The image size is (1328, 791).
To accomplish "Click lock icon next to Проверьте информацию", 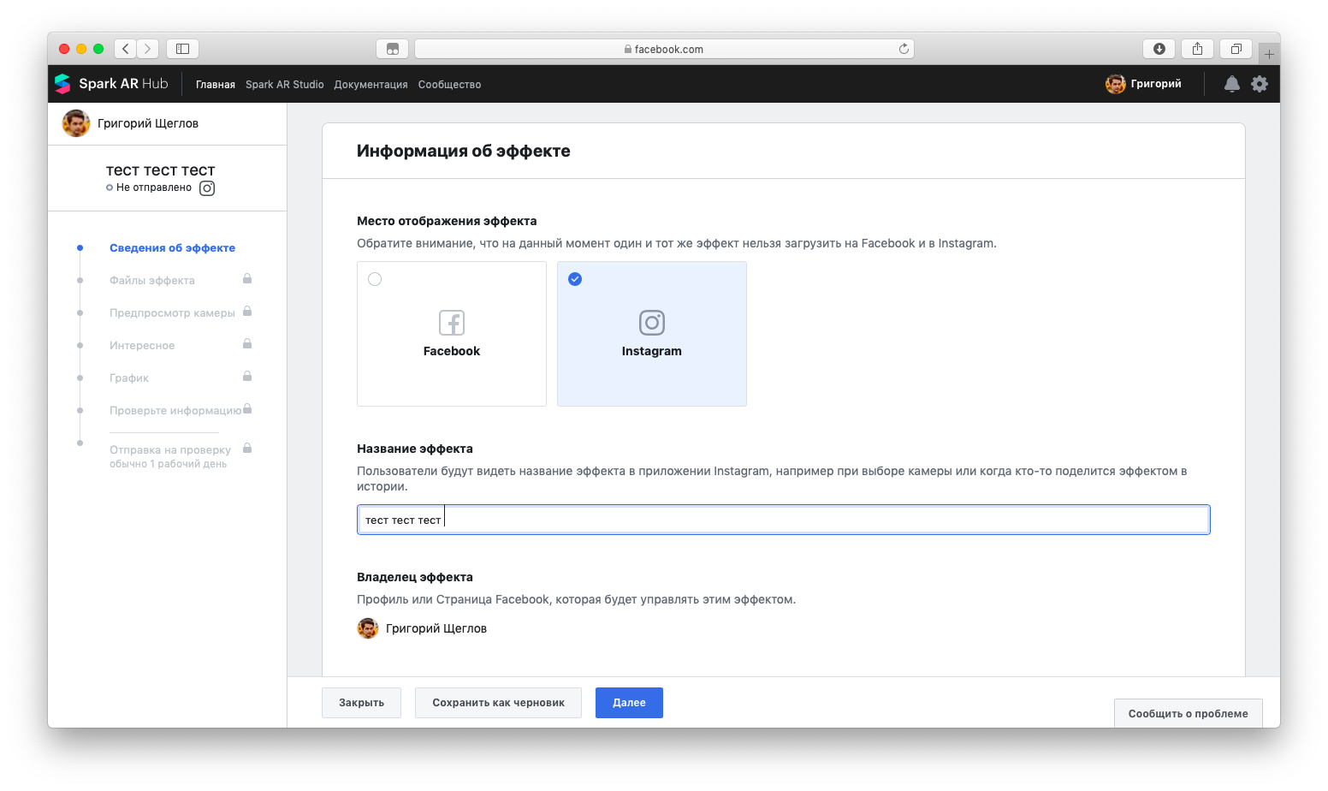I will [x=247, y=409].
